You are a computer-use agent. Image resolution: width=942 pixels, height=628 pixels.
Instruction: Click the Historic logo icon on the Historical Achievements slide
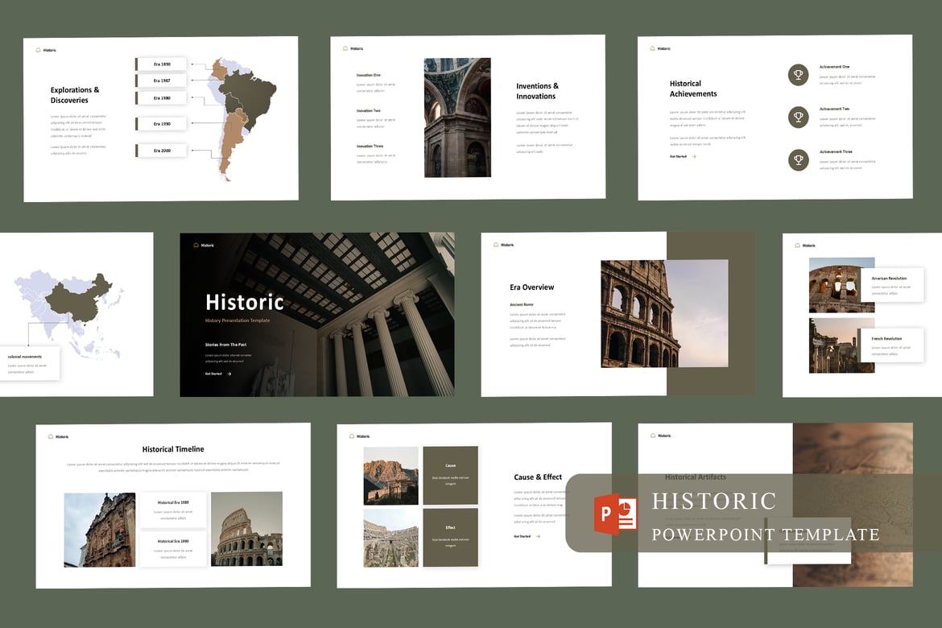coord(652,48)
